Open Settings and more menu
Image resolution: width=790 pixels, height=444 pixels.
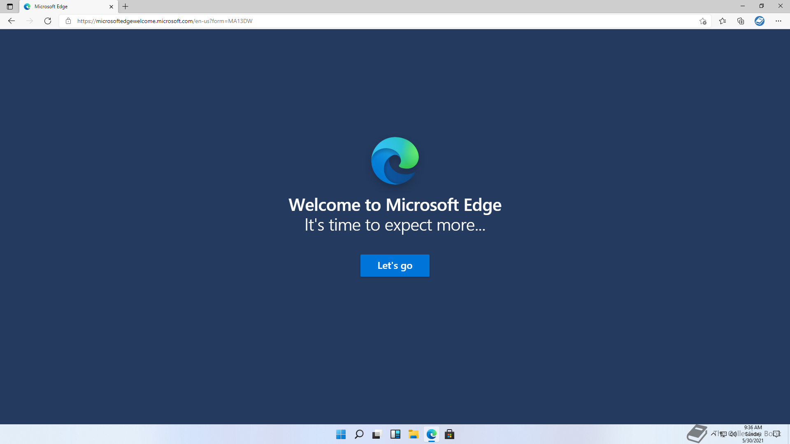pos(778,21)
